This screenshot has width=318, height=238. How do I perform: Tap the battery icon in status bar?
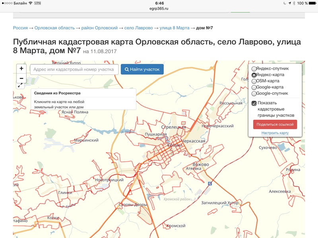(312, 3)
